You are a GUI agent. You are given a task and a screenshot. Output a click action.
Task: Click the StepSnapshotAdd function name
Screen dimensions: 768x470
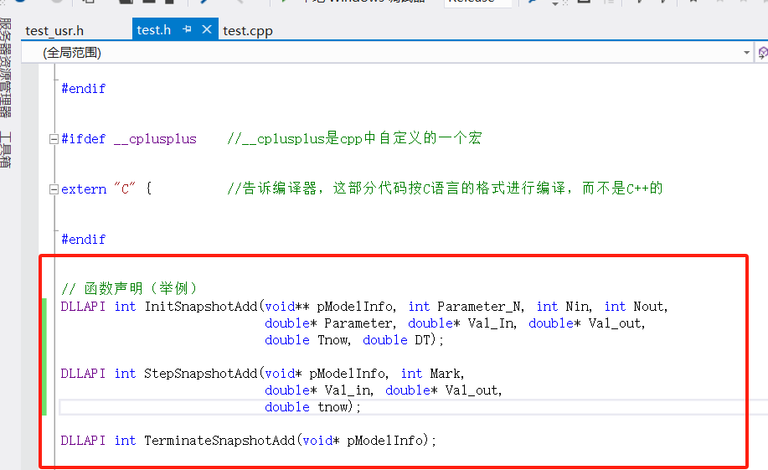pyautogui.click(x=201, y=374)
